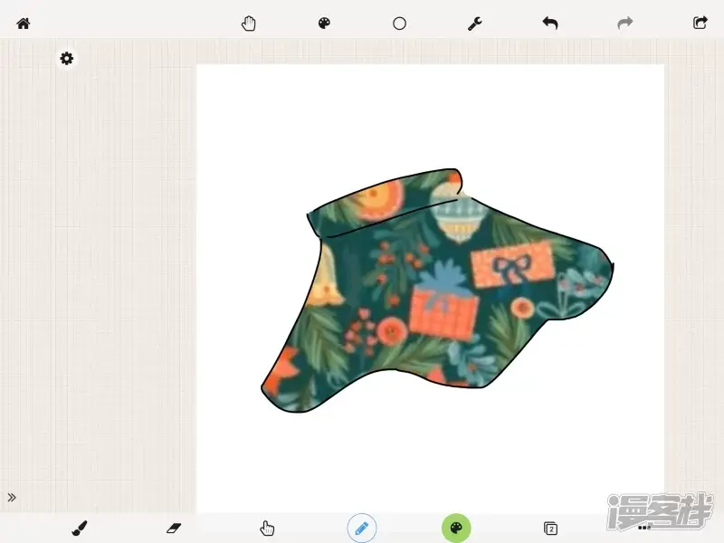Toggle the highlighted pencil tool

coord(362,528)
